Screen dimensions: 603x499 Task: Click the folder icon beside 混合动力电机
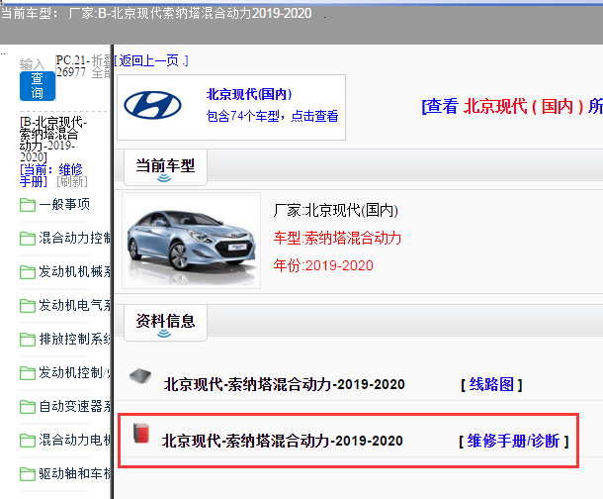point(28,441)
